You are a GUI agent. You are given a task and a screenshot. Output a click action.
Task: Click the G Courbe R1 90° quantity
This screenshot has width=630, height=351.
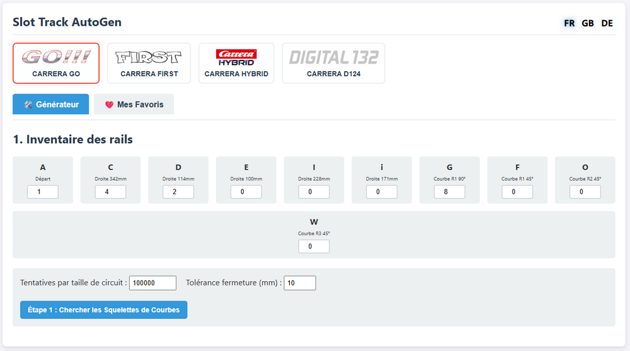pos(450,192)
